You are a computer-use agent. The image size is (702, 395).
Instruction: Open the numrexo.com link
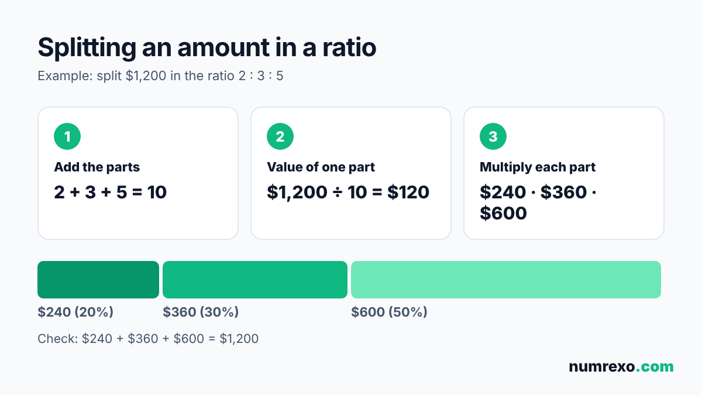[x=621, y=367]
